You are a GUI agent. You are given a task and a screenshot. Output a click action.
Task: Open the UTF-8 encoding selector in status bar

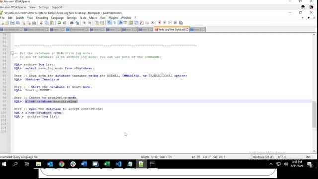pos(282,157)
